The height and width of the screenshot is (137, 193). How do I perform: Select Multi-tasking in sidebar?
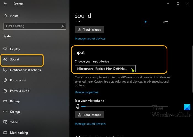tap(19, 133)
